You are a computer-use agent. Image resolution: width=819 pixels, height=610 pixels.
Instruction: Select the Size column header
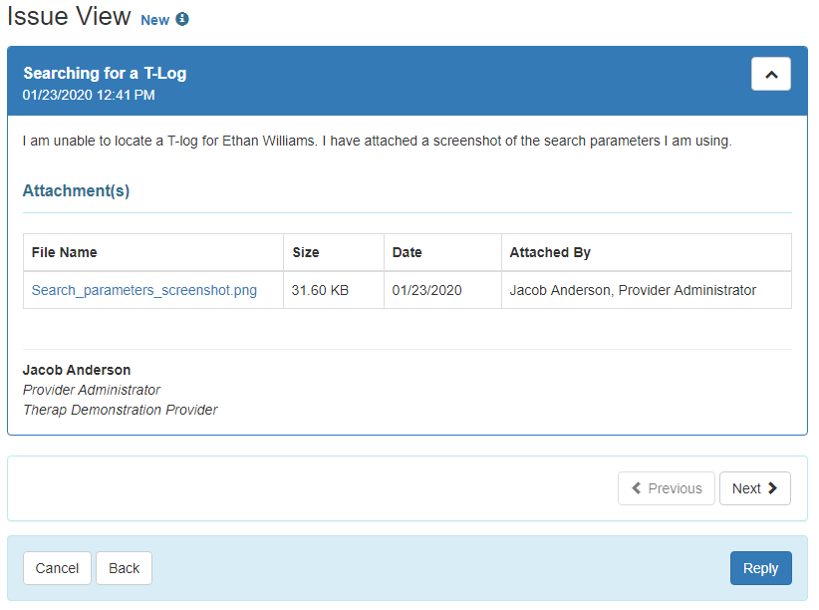tap(305, 252)
